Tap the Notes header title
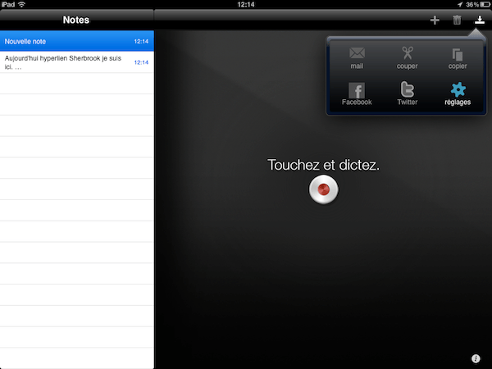 [76, 20]
